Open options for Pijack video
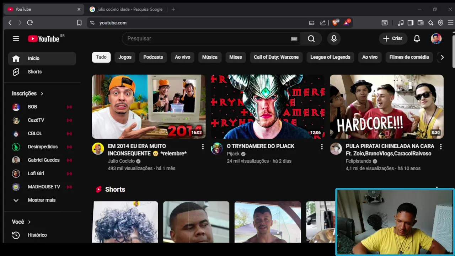 [322, 146]
